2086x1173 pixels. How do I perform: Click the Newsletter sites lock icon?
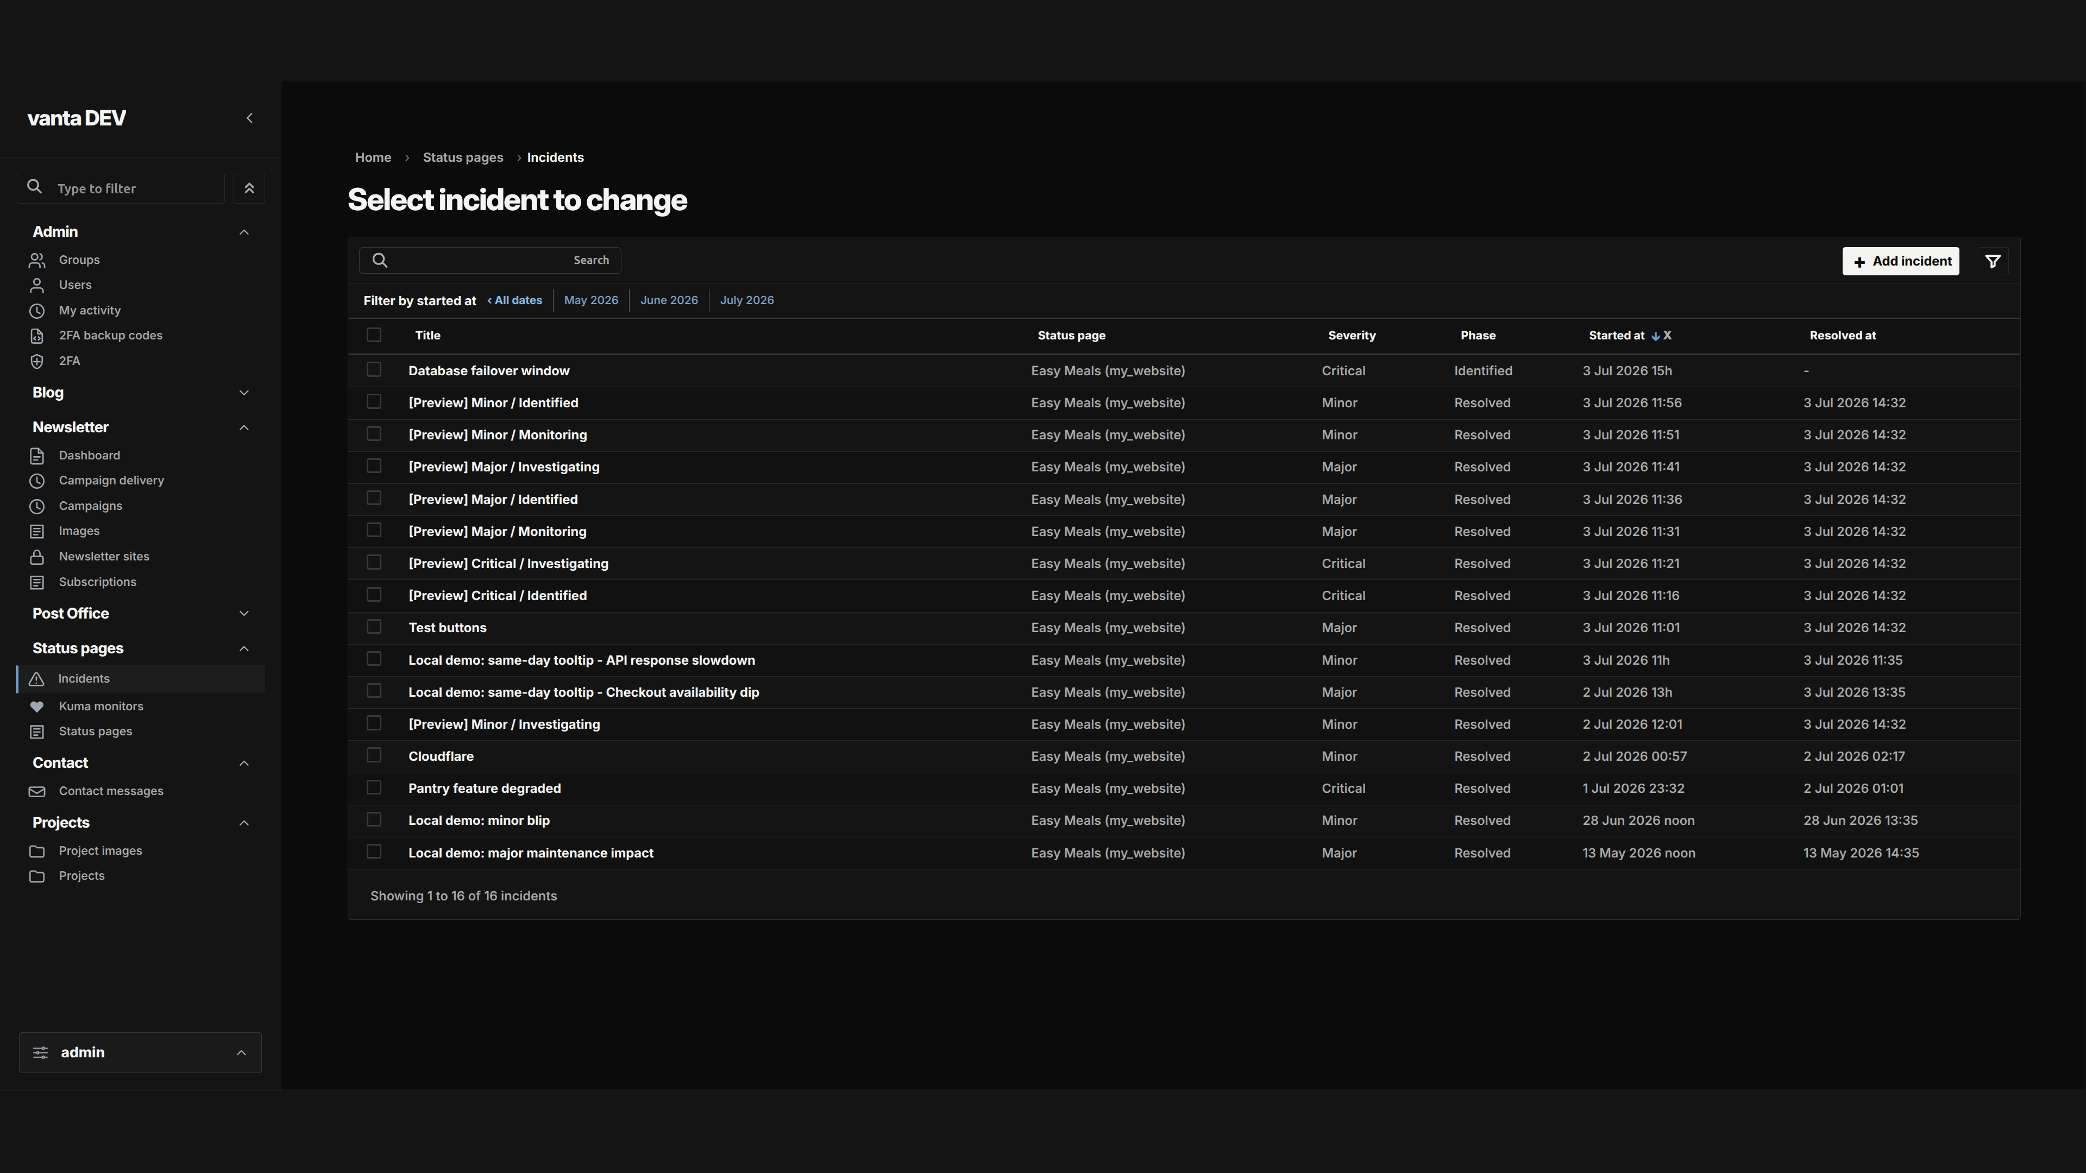pyautogui.click(x=37, y=557)
